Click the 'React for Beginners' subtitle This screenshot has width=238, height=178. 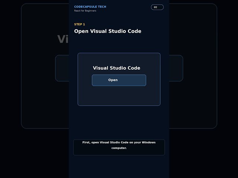tap(85, 11)
